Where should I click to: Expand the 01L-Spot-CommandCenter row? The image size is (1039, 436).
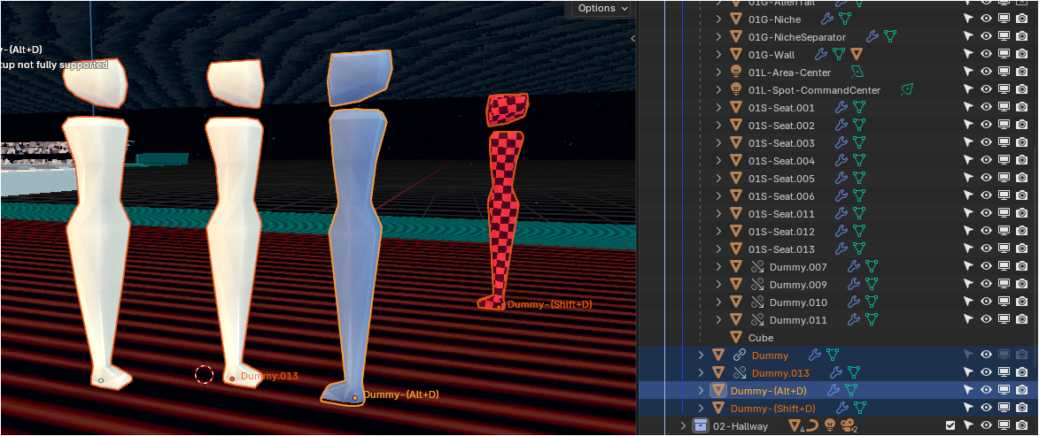point(718,90)
